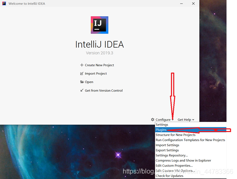Click the Version 2019.3 text

(x=99, y=53)
